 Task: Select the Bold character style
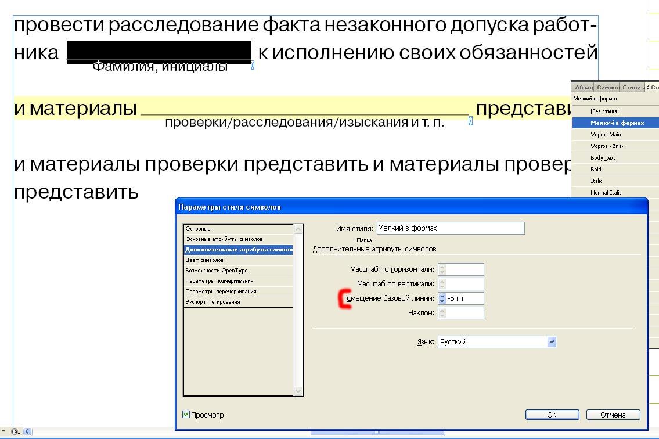coord(615,170)
